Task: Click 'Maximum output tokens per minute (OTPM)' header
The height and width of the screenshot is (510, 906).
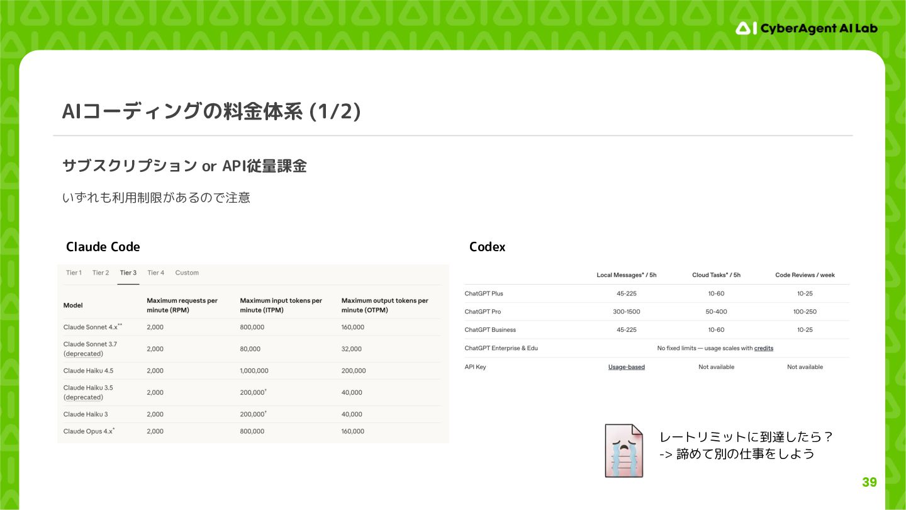Action: click(385, 305)
